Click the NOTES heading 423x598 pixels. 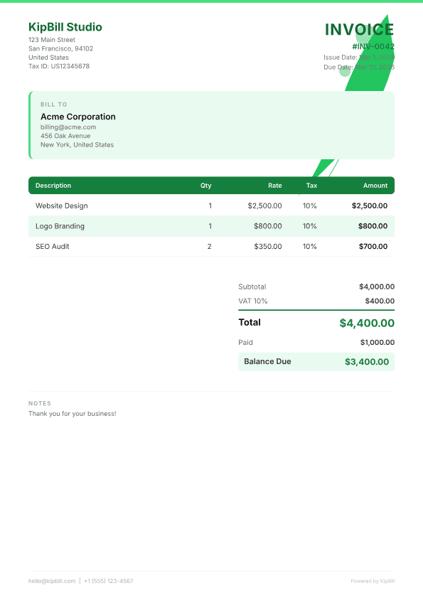(40, 403)
